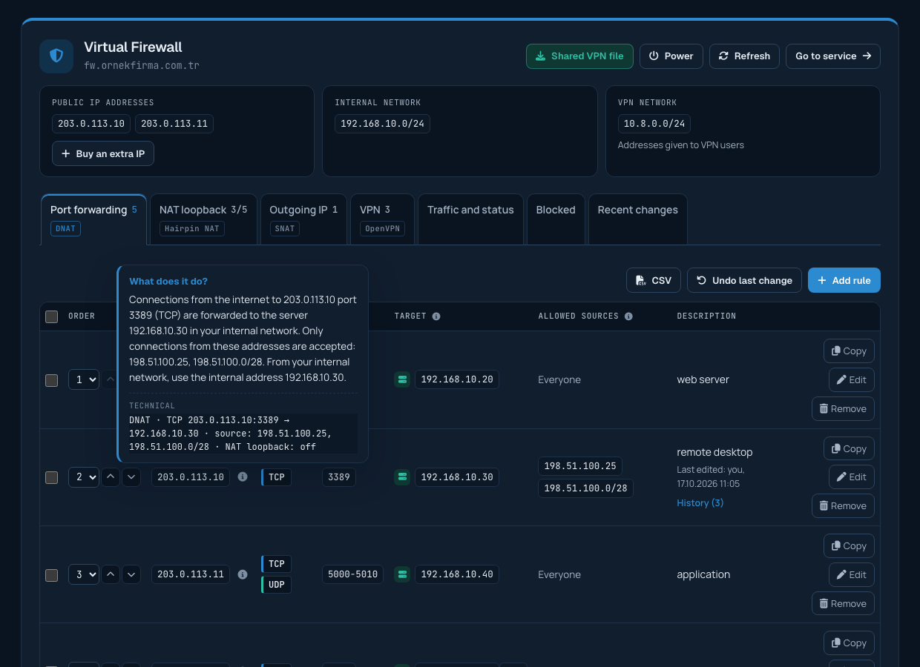Image resolution: width=920 pixels, height=667 pixels.
Task: Refresh the firewall view
Action: coord(744,56)
